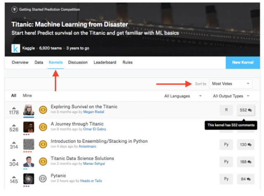Upvote the Titanic Data Science Solutions kernel
The image size is (264, 196).
[x=14, y=160]
